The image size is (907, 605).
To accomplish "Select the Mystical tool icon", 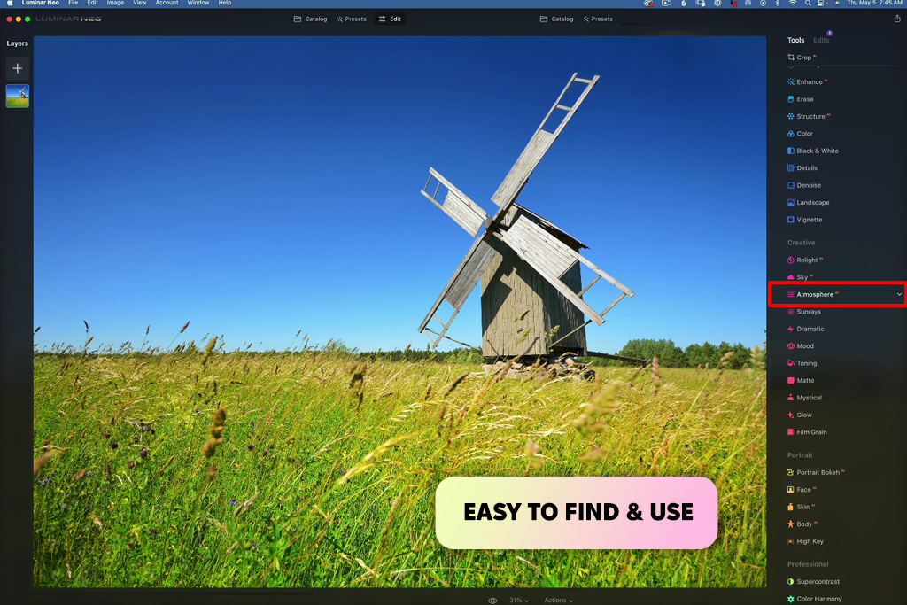I will click(791, 398).
